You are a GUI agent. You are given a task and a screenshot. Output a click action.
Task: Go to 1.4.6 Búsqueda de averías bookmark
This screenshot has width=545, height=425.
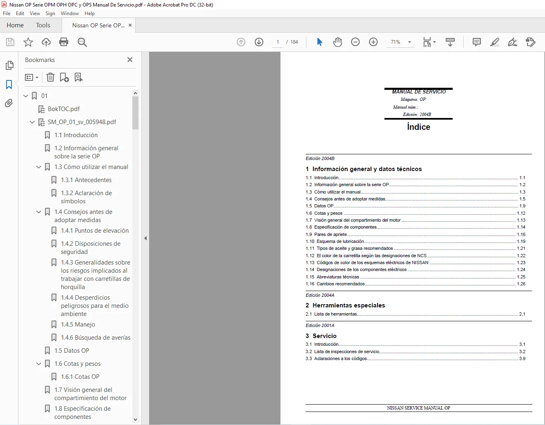pos(96,338)
